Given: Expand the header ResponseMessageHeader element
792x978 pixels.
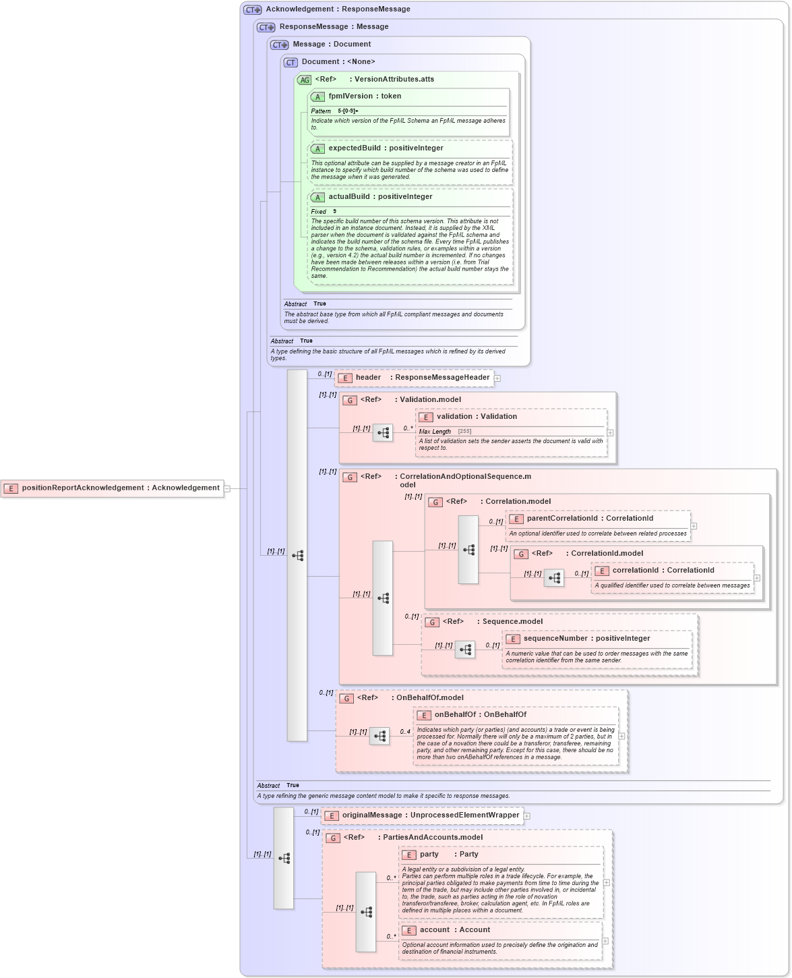Looking at the screenshot, I should 497,378.
